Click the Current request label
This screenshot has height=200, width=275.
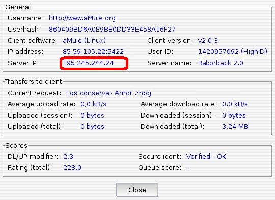[35, 93]
